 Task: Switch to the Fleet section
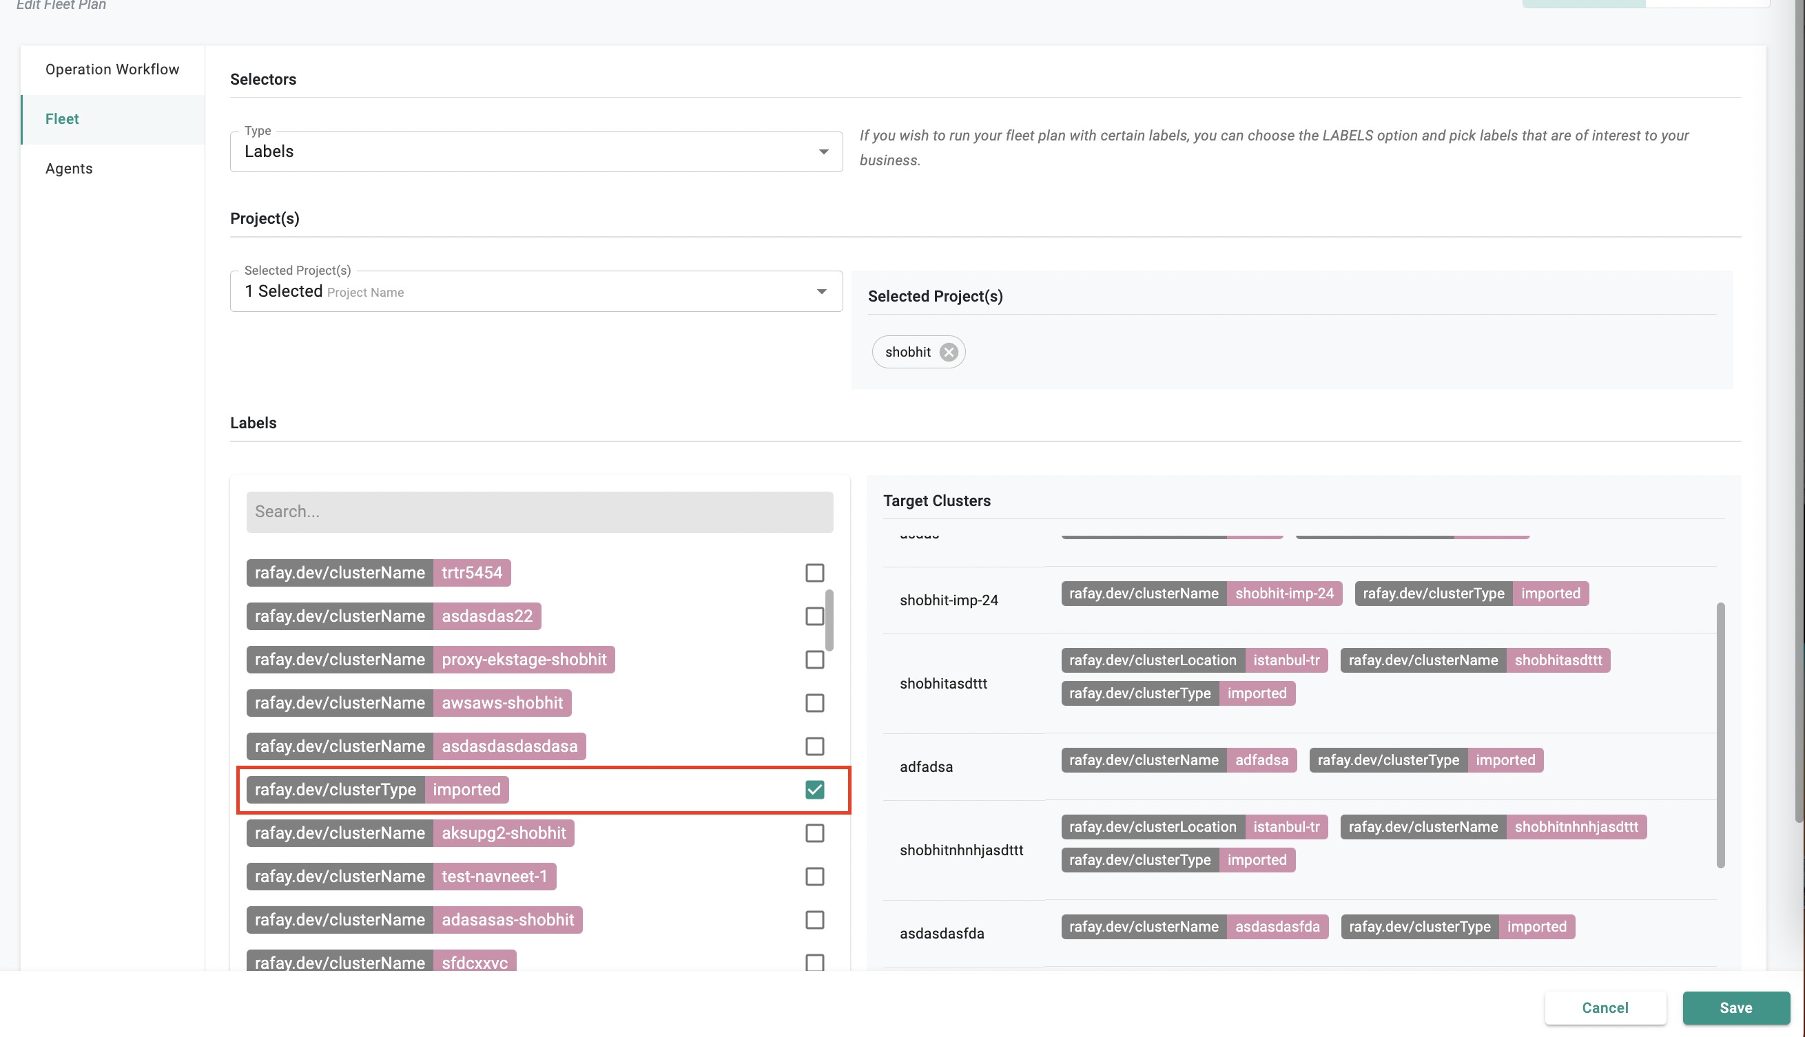pos(112,119)
